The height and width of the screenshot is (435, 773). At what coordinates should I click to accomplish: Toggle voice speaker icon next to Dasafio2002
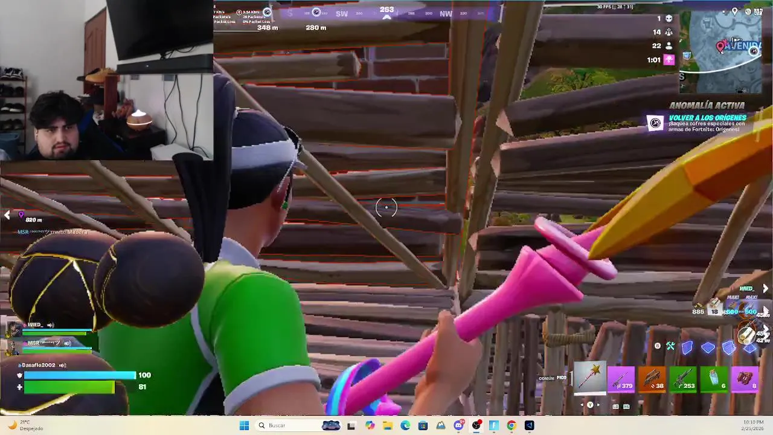pos(62,365)
